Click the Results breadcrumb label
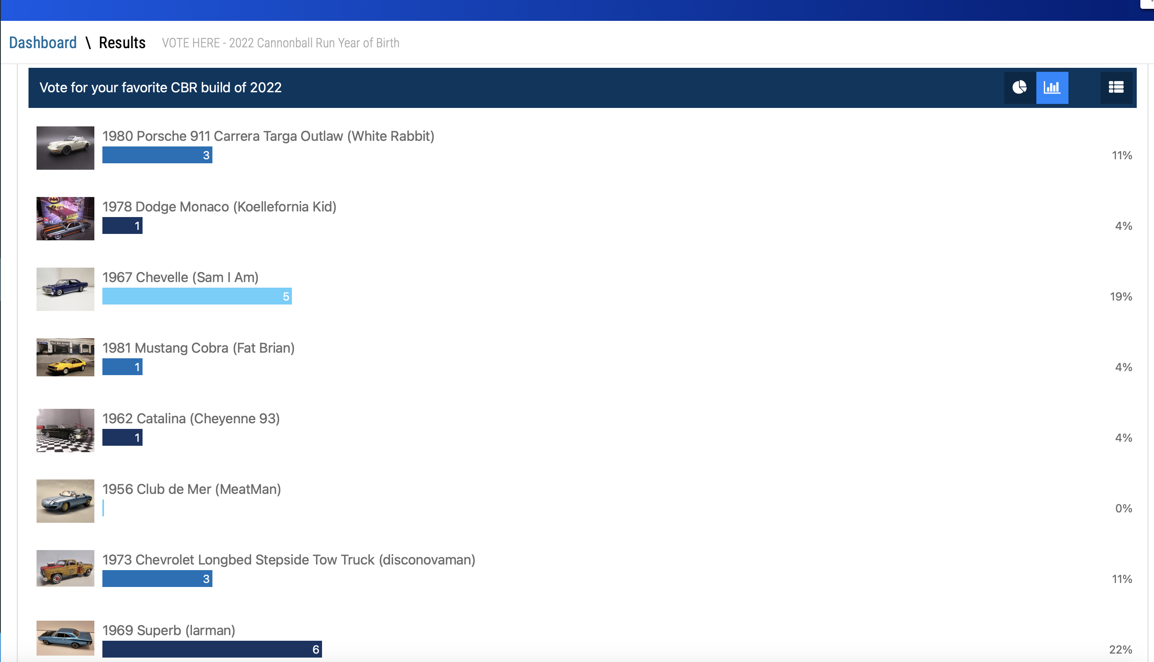Screen dimensions: 1154x662 click(122, 43)
